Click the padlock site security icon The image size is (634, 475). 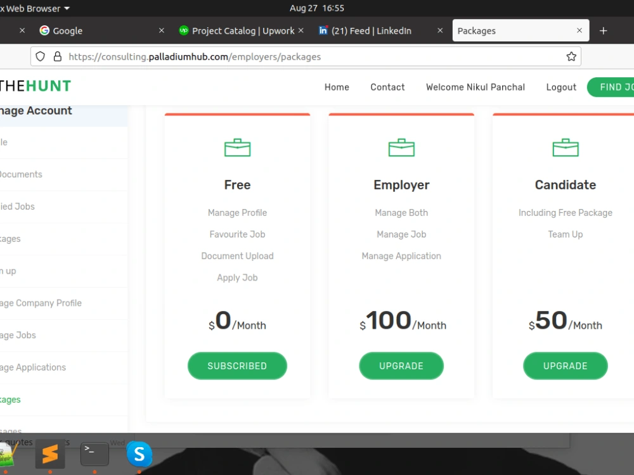pyautogui.click(x=56, y=56)
